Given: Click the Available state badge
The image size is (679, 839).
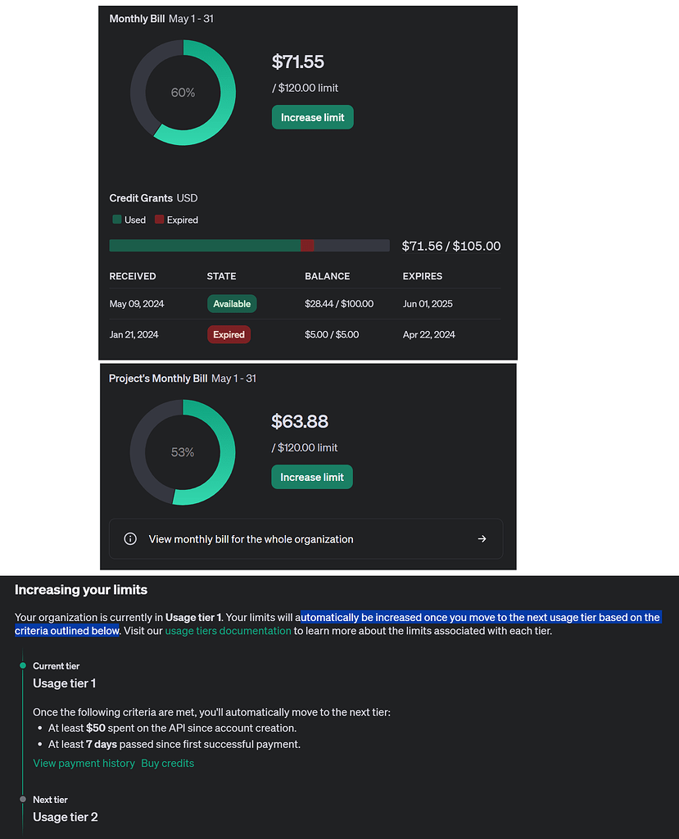Looking at the screenshot, I should (232, 303).
